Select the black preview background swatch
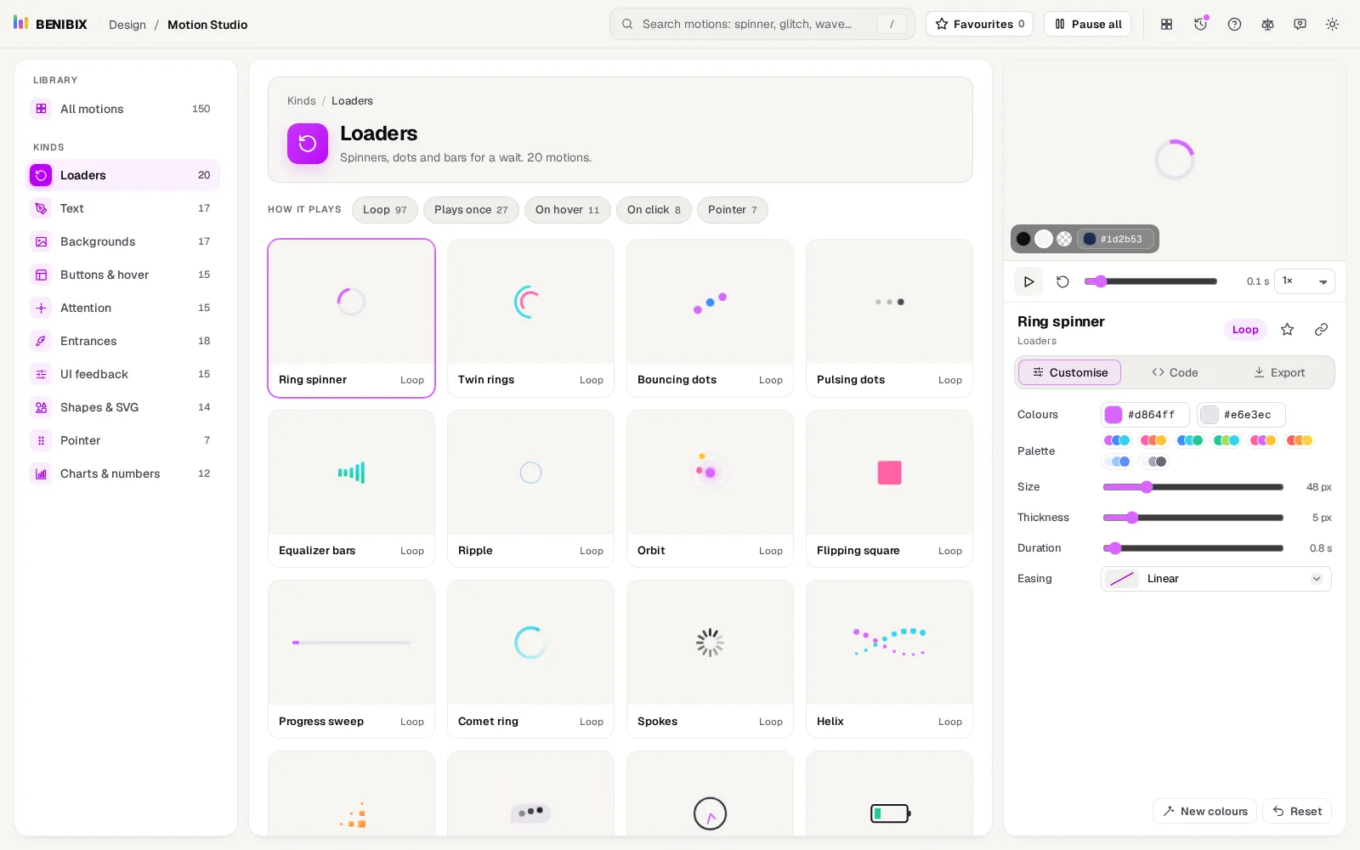Screen dimensions: 1360x850 (x=1023, y=239)
